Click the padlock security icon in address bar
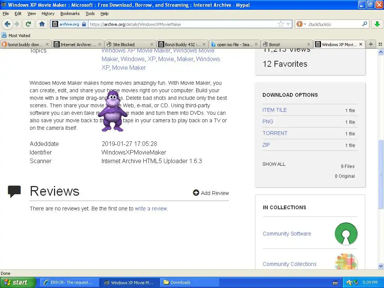This screenshot has width=384, height=288. click(x=84, y=24)
